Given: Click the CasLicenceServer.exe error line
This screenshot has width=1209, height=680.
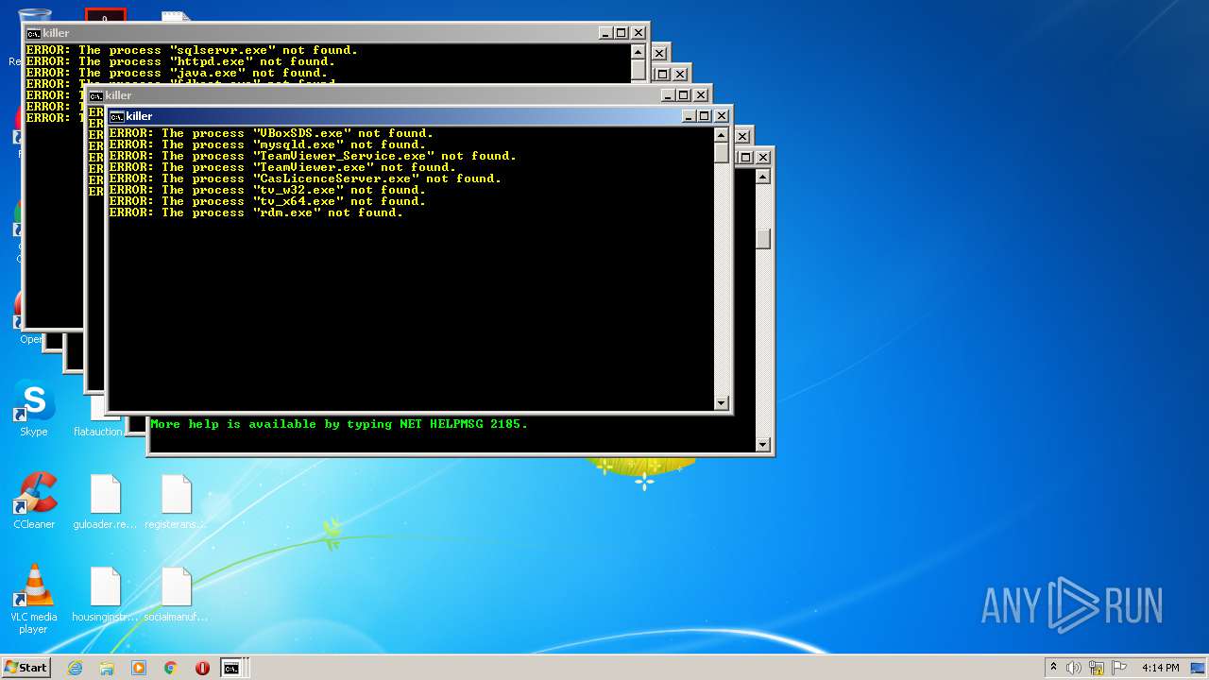Looking at the screenshot, I should click(305, 178).
